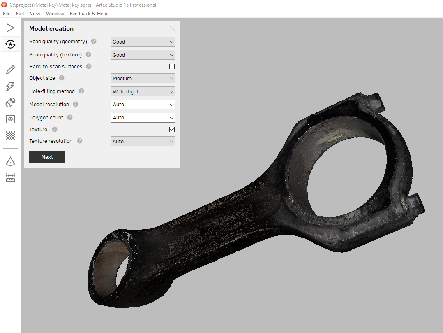Open the Model resolution combo box

tap(143, 105)
